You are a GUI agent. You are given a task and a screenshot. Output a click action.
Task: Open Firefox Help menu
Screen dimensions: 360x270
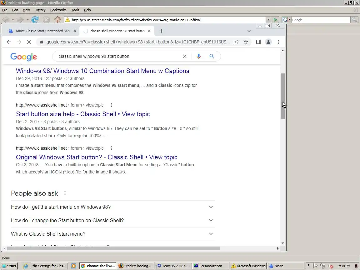pyautogui.click(x=87, y=10)
